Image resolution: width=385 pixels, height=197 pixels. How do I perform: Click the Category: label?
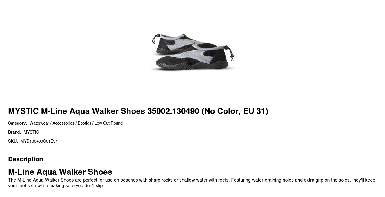pyautogui.click(x=17, y=123)
